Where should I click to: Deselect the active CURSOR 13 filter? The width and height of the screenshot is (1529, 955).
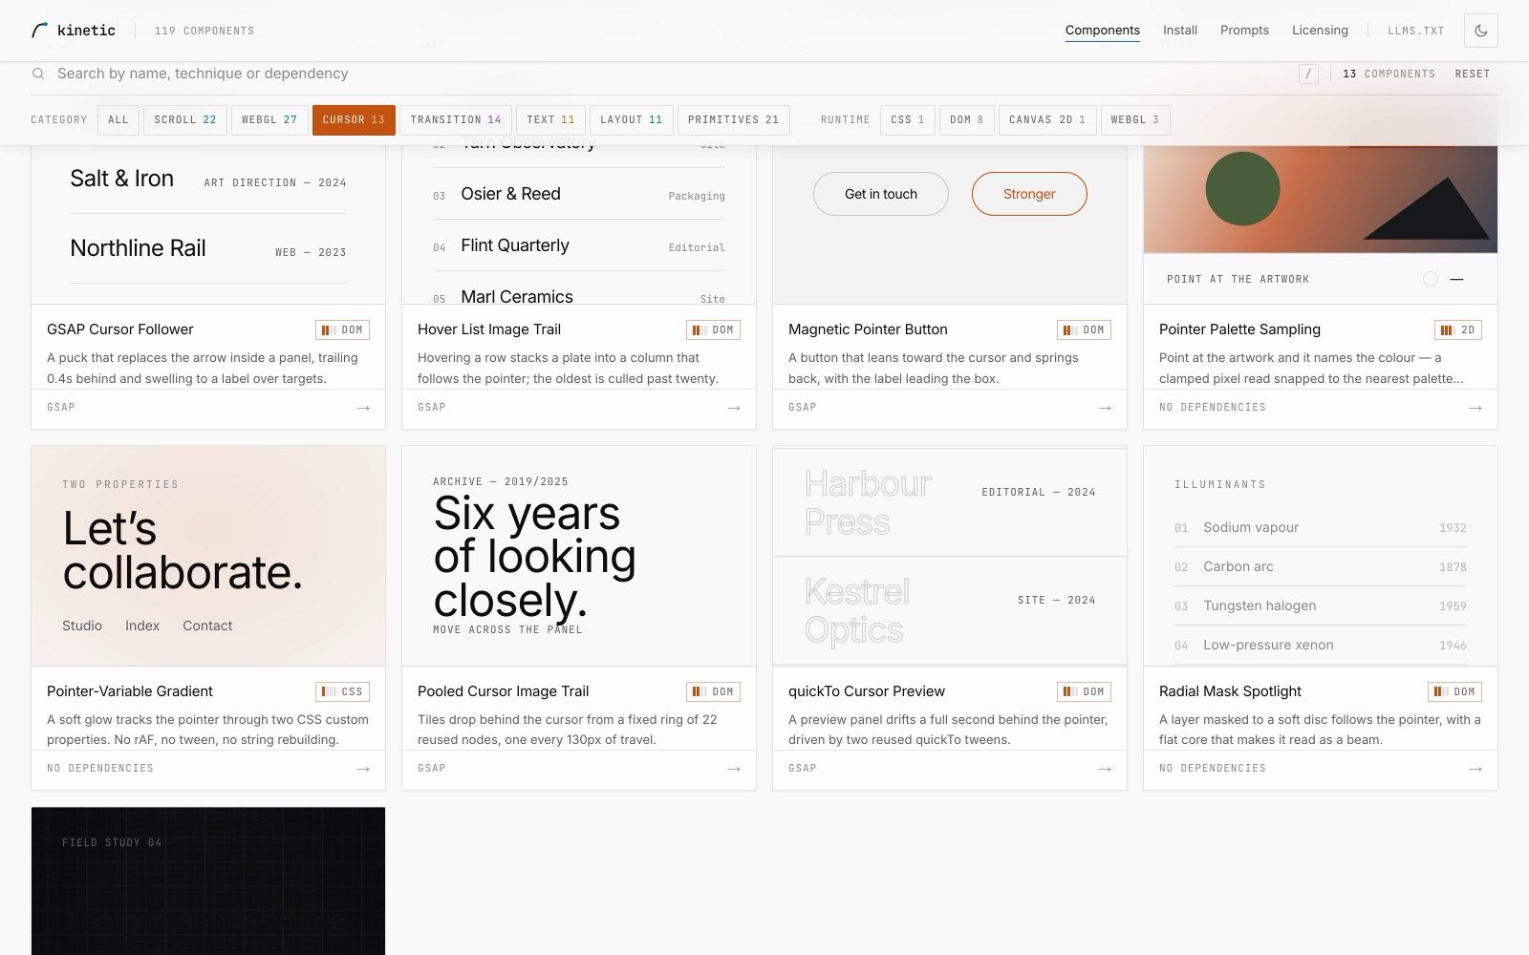(x=354, y=119)
